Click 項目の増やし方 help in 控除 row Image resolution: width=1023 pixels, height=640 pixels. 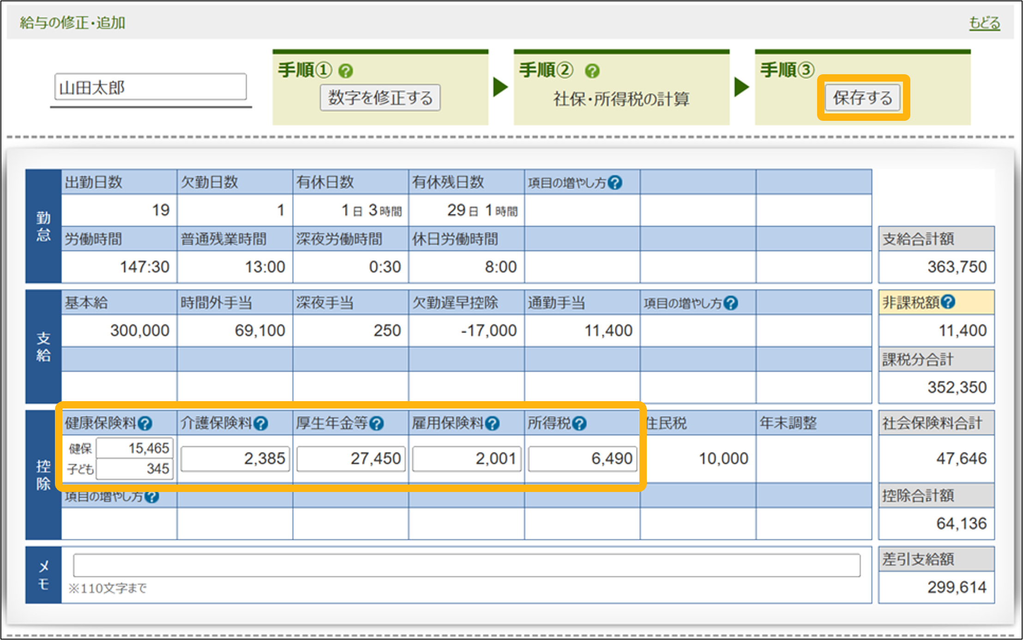tap(151, 497)
